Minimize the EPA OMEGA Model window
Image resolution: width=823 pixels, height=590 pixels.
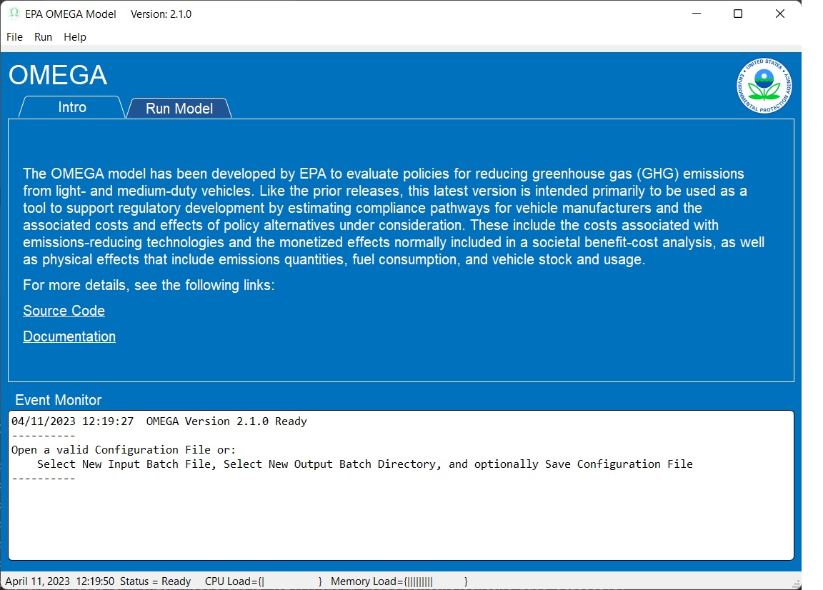point(697,14)
